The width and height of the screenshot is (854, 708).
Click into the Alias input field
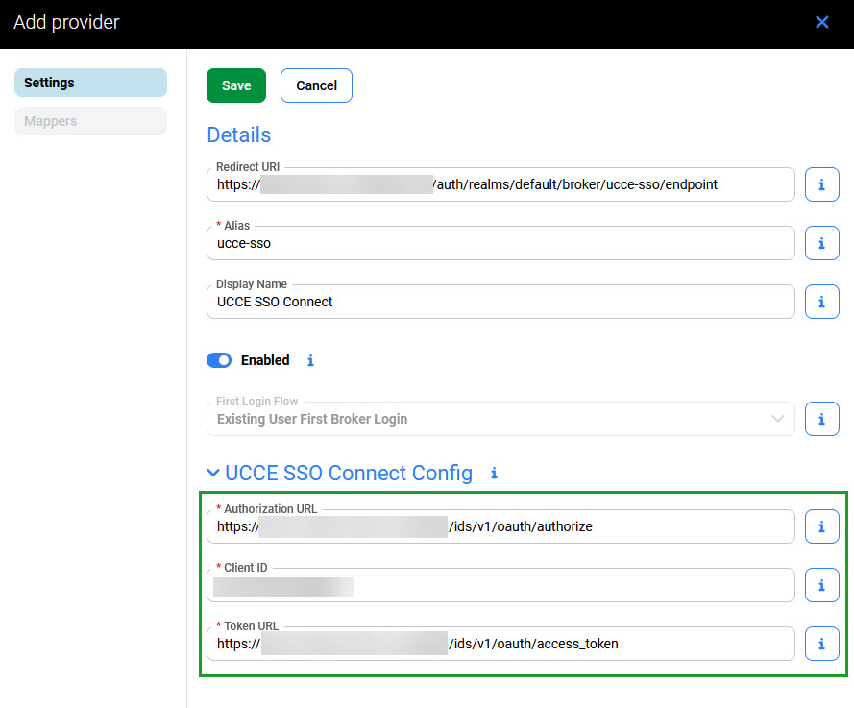coord(500,244)
